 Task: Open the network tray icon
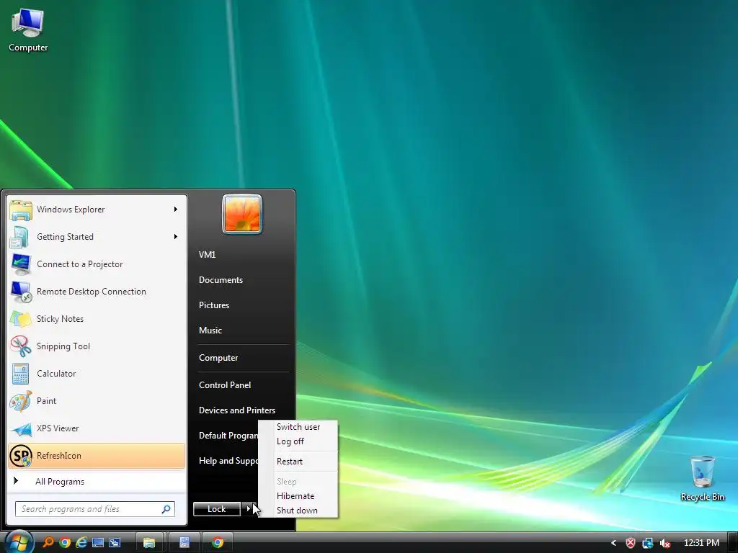[x=648, y=543]
